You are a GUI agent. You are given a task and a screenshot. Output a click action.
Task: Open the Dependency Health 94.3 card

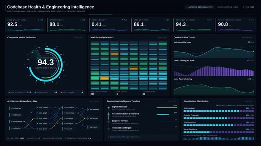193,25
